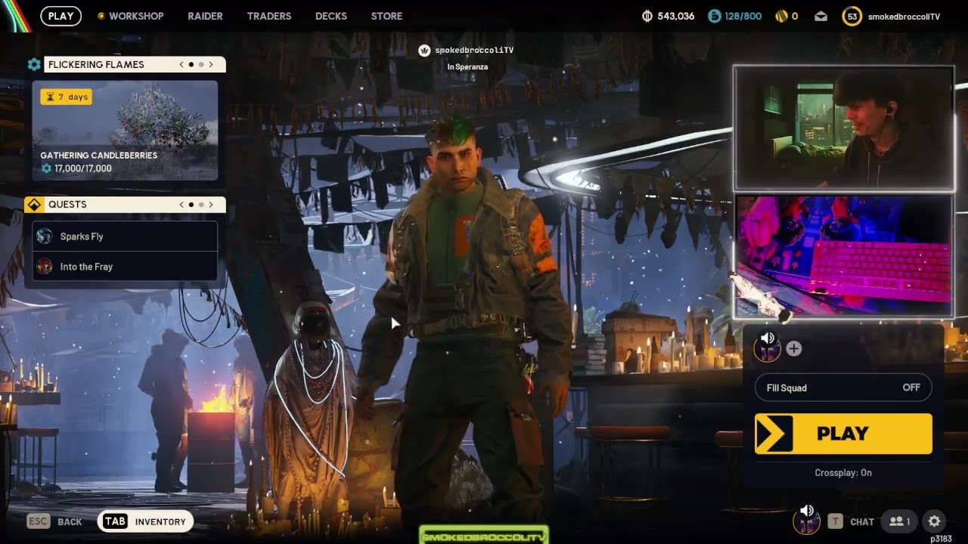This screenshot has height=544, width=968.
Task: Go to previous Quests page
Action: tap(181, 205)
